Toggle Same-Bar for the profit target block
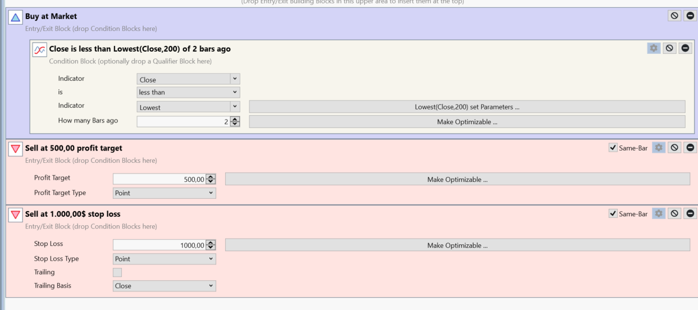The height and width of the screenshot is (310, 698). tap(613, 148)
